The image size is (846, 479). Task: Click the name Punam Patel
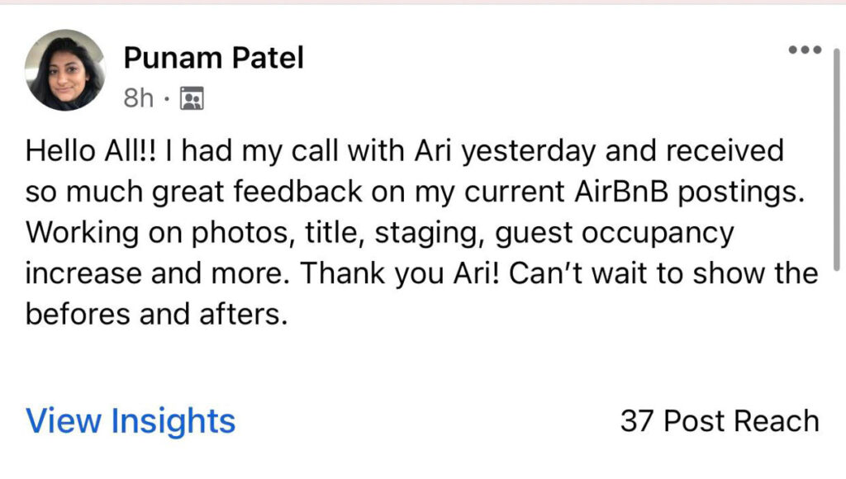tap(213, 58)
